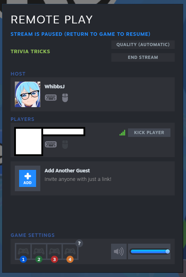Click the Trivia Tricks game title
The image size is (186, 277).
pos(30,51)
